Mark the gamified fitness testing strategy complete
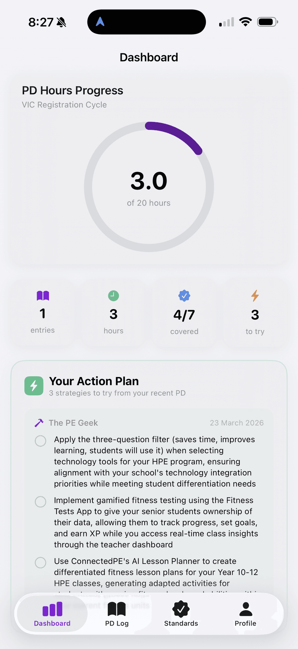Screen dimensions: 298x649 tap(40, 501)
